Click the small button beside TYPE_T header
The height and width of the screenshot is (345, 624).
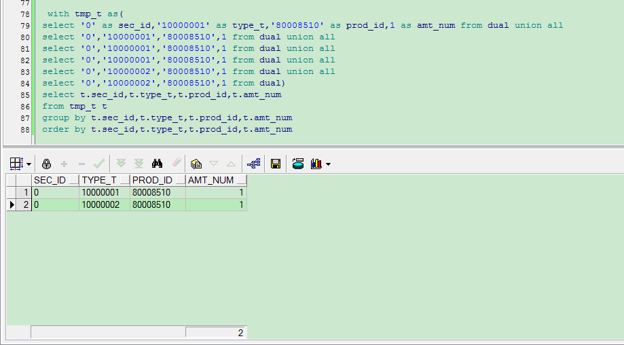coord(124,180)
